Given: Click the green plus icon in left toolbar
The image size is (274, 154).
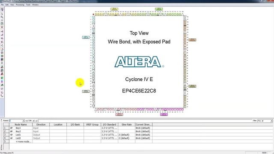Looking at the screenshot, I should click(2, 78).
